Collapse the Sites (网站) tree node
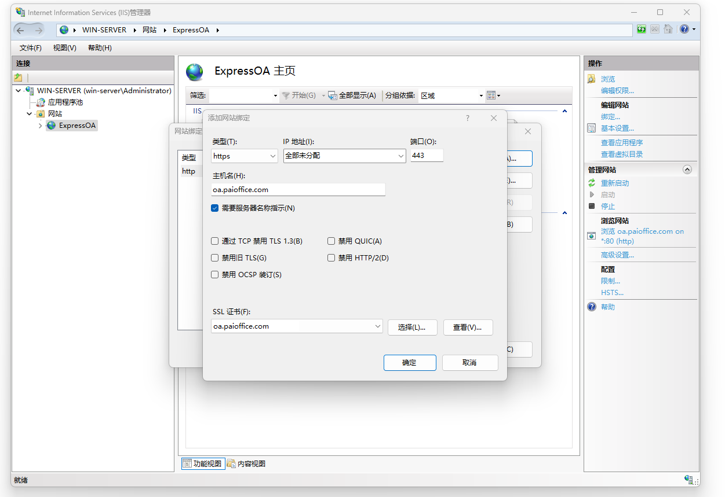Viewport: 725px width, 497px height. (x=29, y=113)
